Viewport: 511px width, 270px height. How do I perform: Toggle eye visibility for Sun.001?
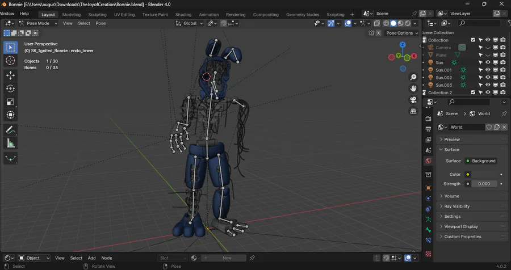(488, 70)
